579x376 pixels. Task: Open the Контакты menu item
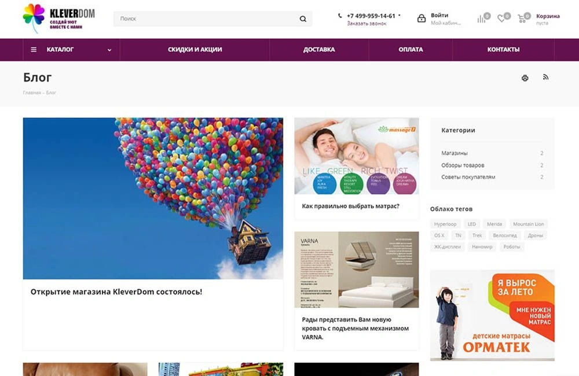pos(503,49)
